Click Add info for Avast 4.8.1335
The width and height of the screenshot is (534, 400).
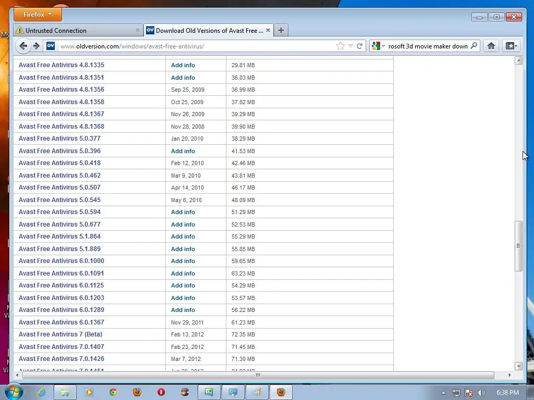pos(183,65)
